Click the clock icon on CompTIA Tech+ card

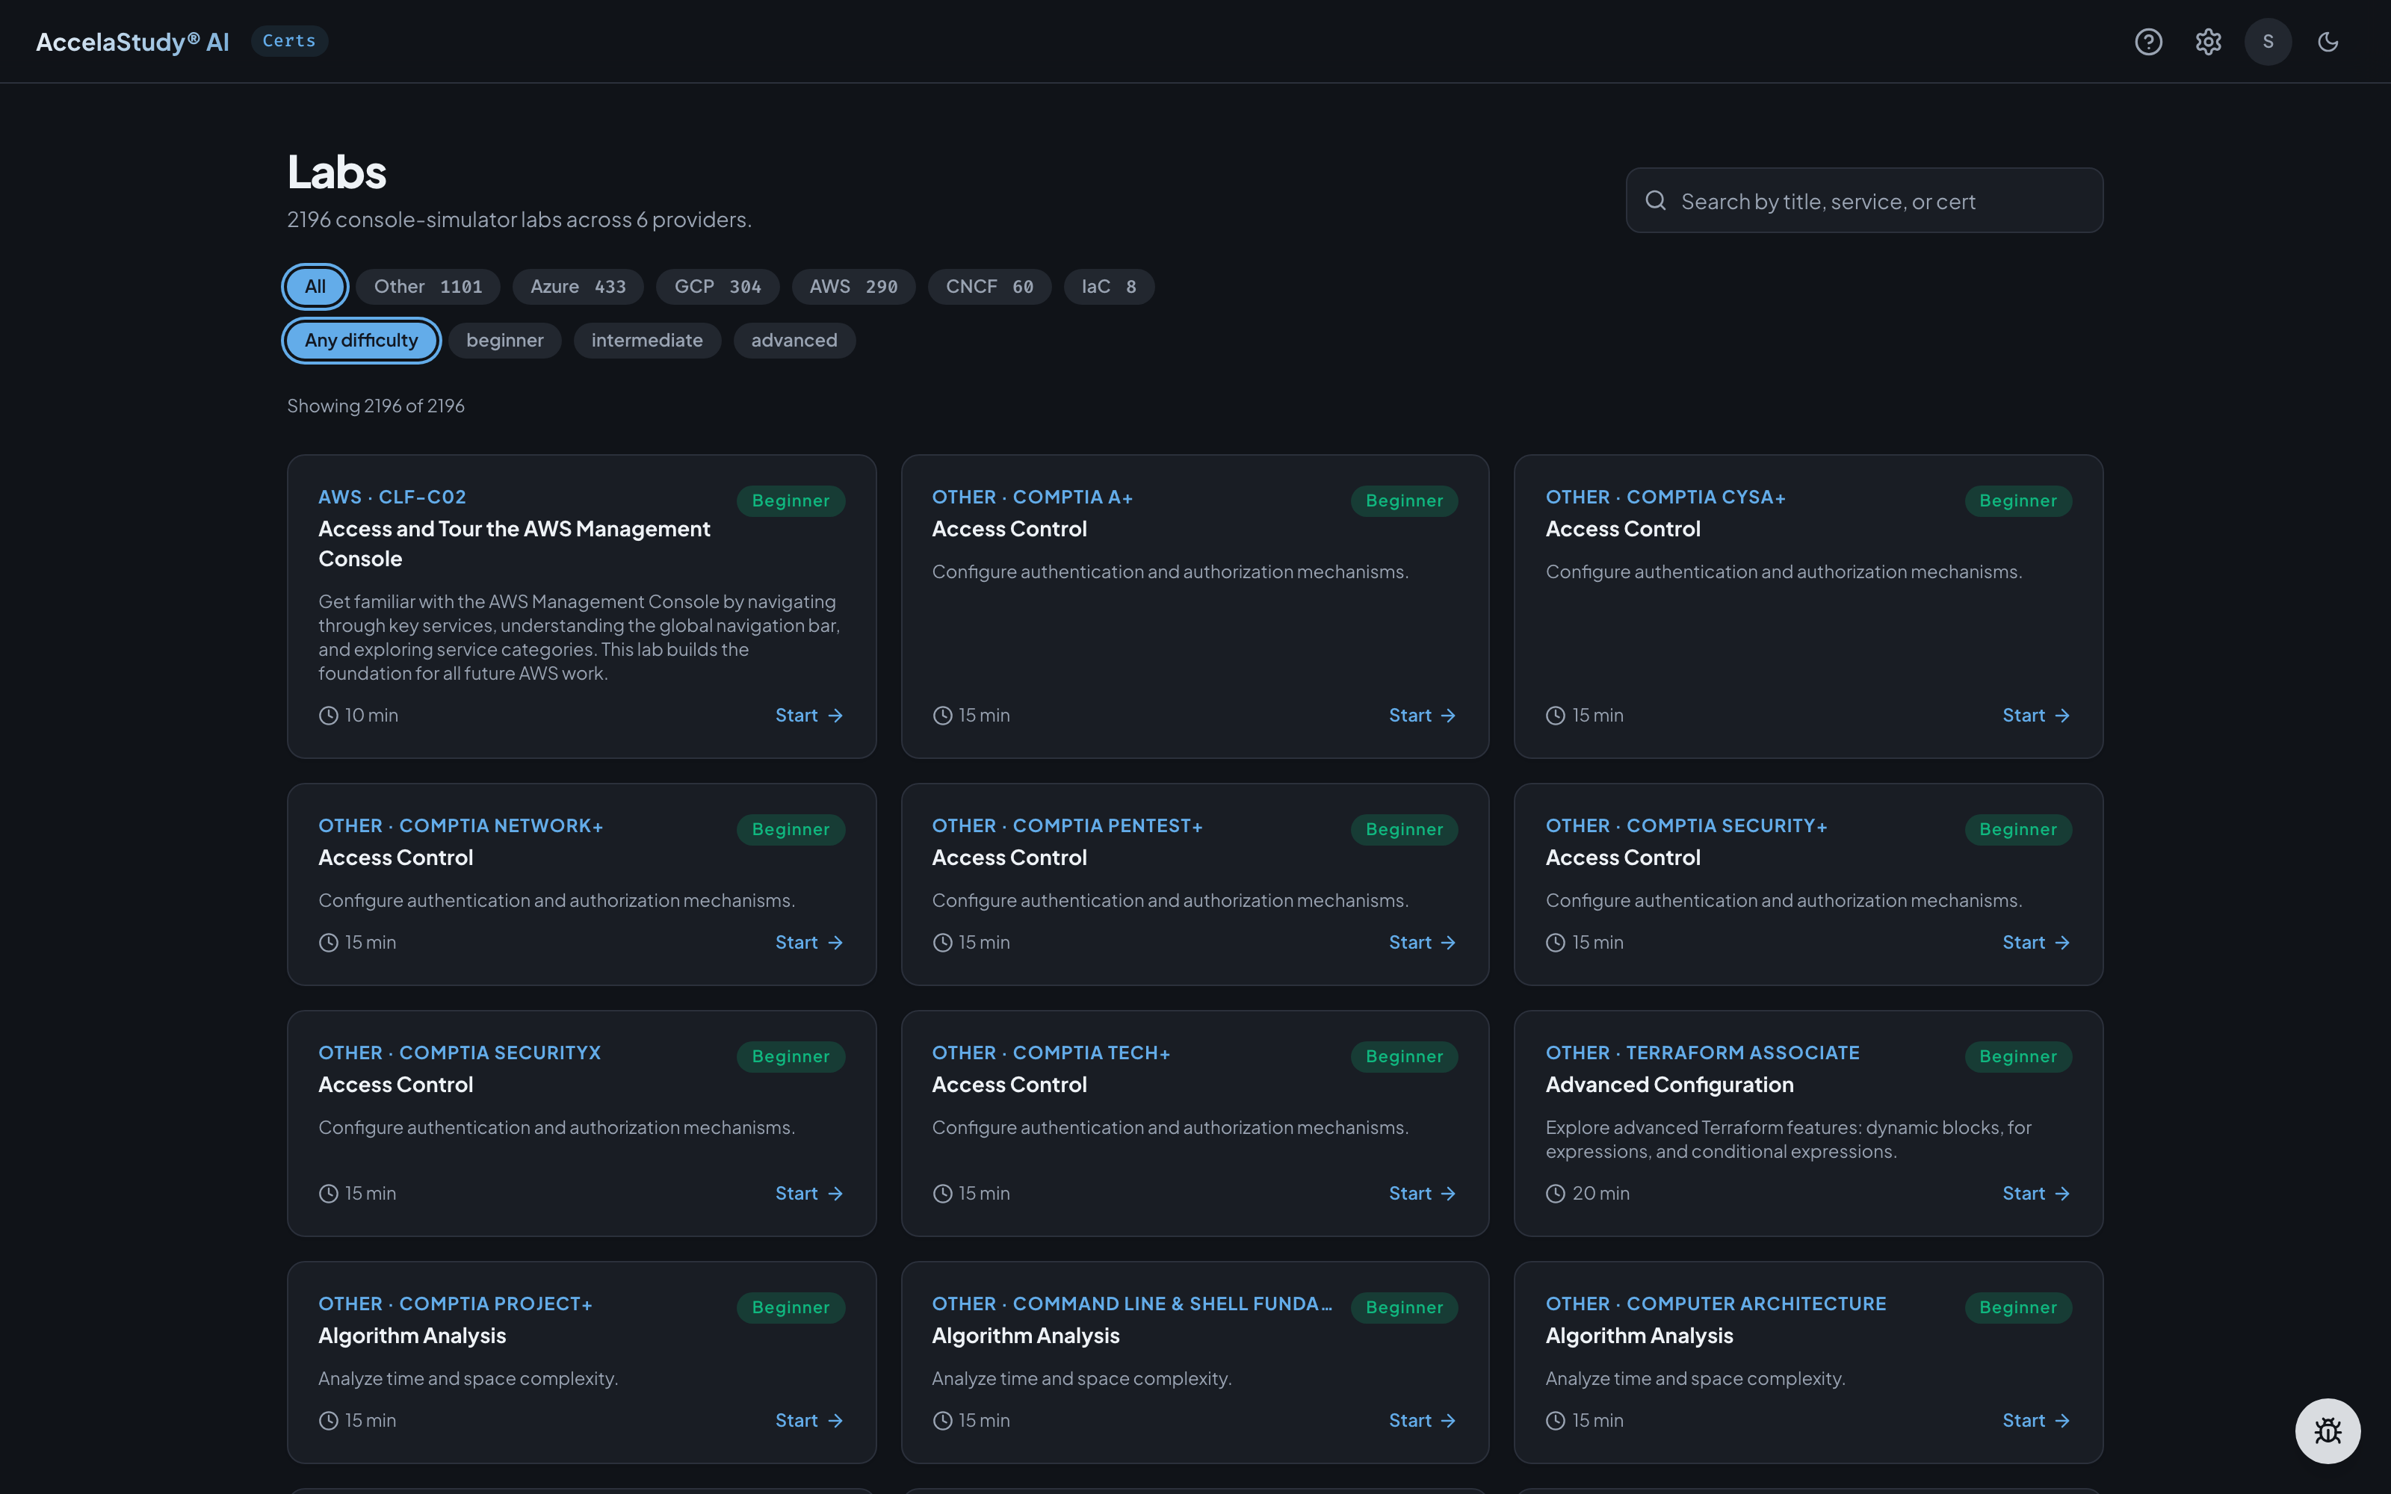(x=942, y=1194)
